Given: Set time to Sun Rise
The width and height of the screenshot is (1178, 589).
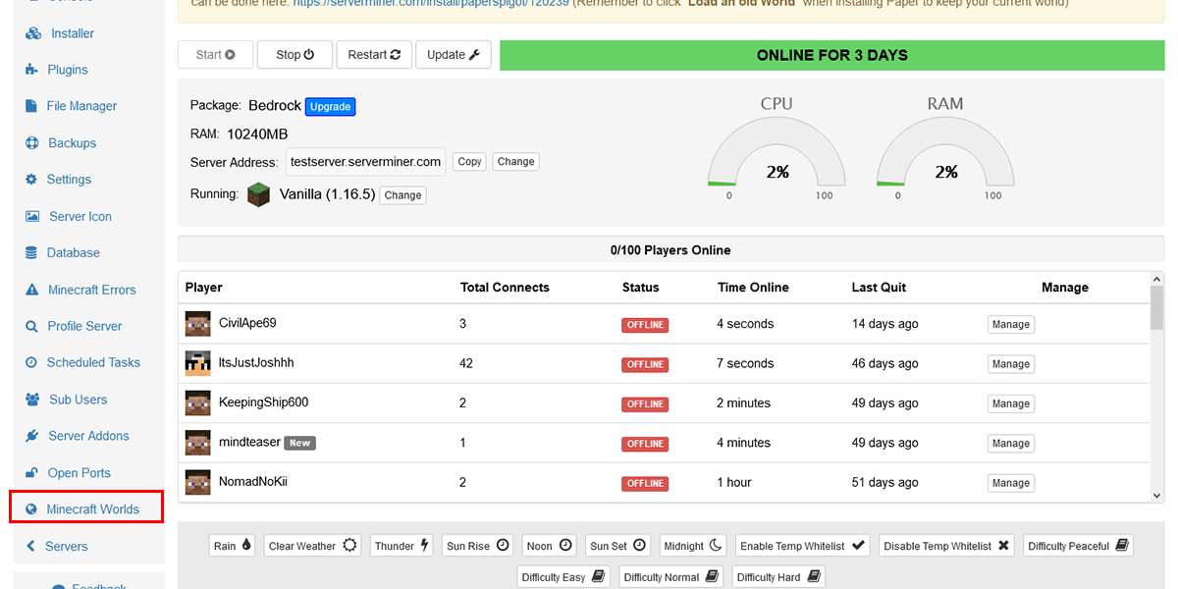Looking at the screenshot, I should [x=478, y=546].
